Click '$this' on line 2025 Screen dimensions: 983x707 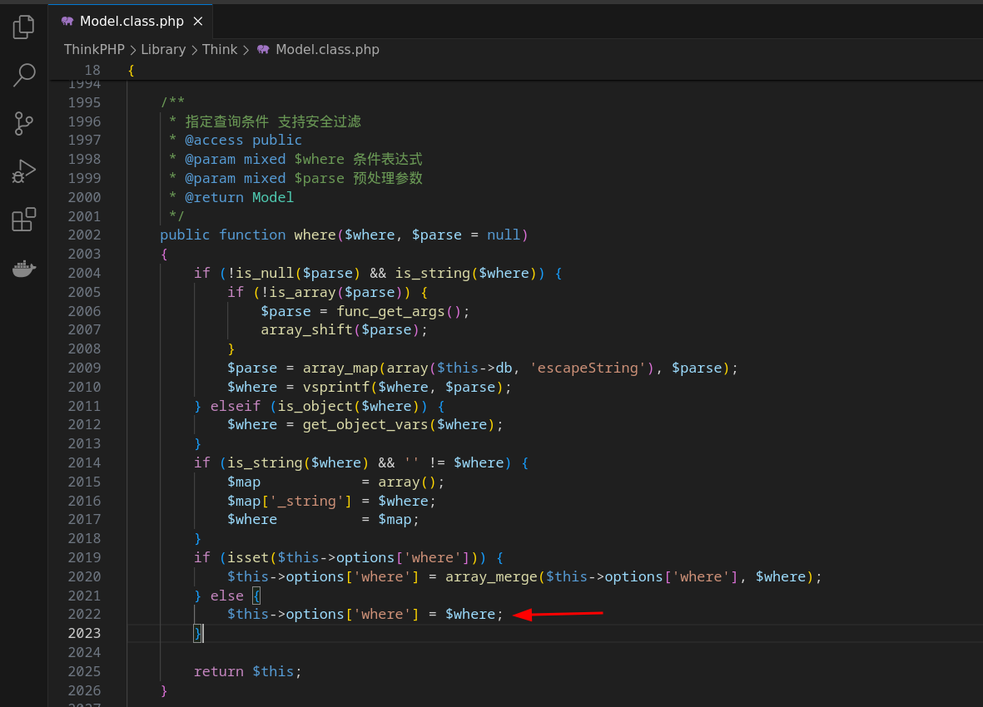tap(273, 671)
